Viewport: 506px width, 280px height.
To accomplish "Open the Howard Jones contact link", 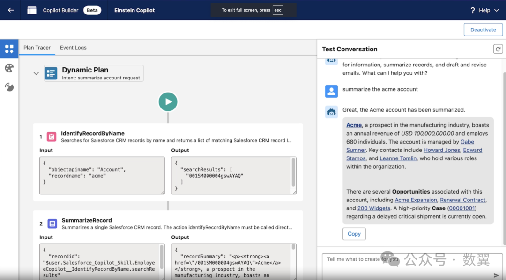I will click(441, 150).
